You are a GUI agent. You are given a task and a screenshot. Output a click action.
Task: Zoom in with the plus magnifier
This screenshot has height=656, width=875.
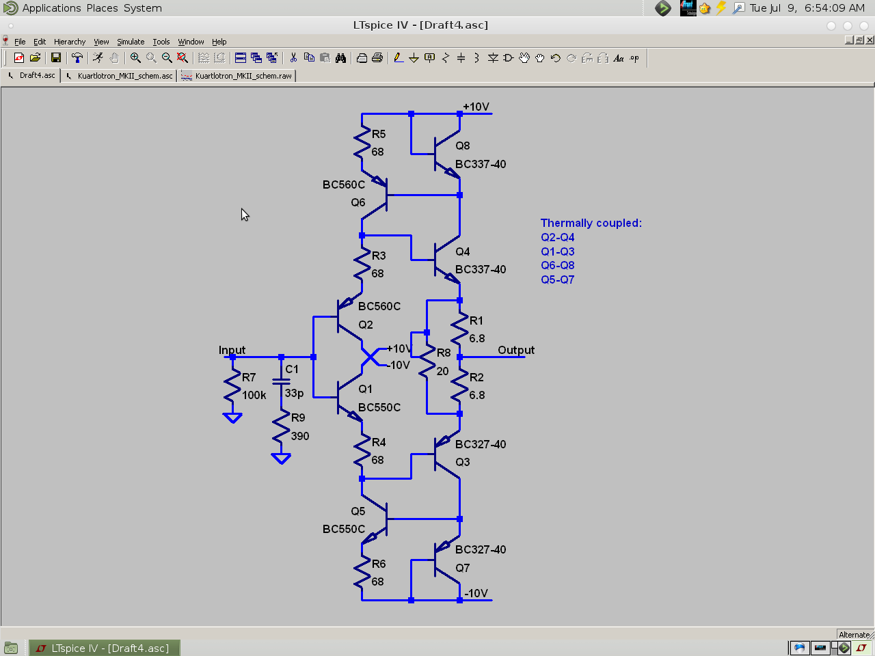(135, 58)
